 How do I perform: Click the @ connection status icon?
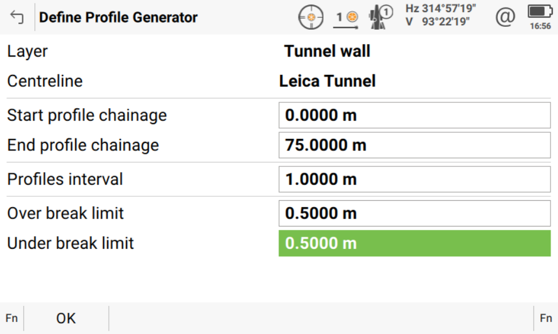click(505, 17)
